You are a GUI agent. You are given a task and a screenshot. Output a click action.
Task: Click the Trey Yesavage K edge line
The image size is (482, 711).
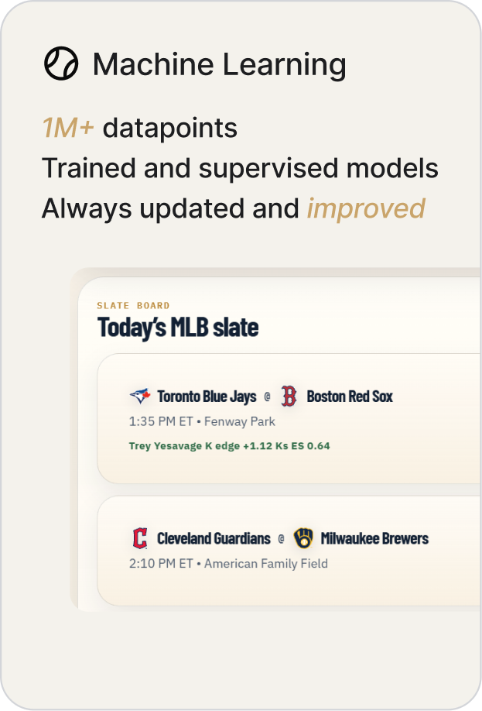click(229, 446)
